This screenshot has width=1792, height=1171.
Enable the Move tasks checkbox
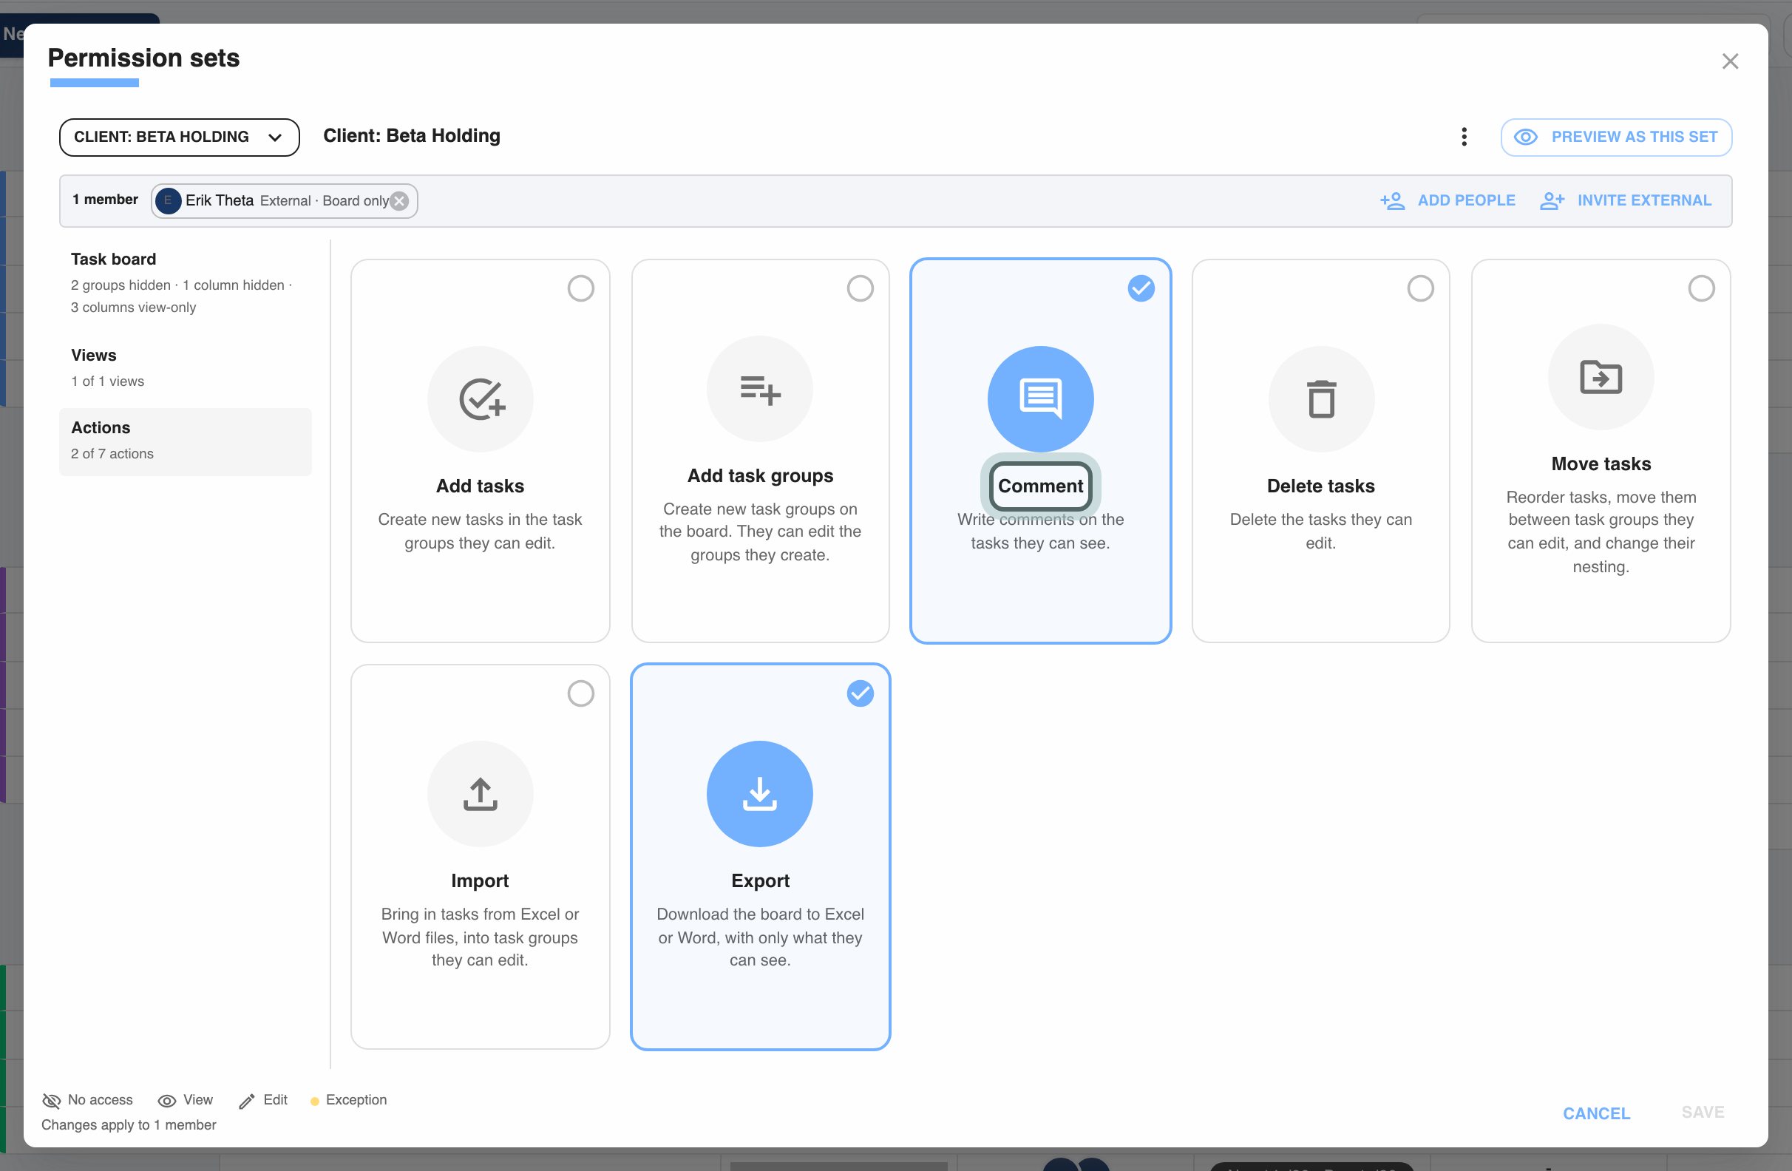1701,288
